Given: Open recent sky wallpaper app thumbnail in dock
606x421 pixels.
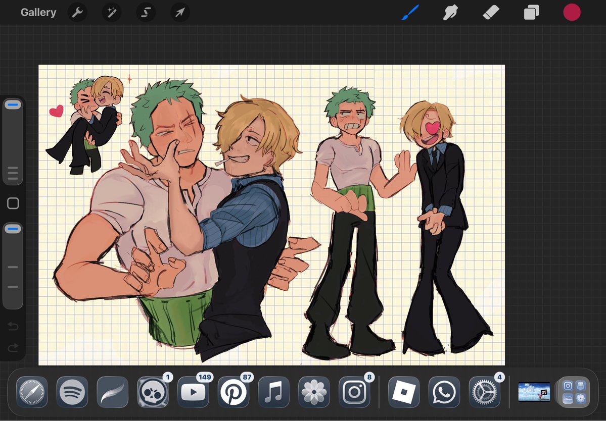Looking at the screenshot, I should point(534,392).
